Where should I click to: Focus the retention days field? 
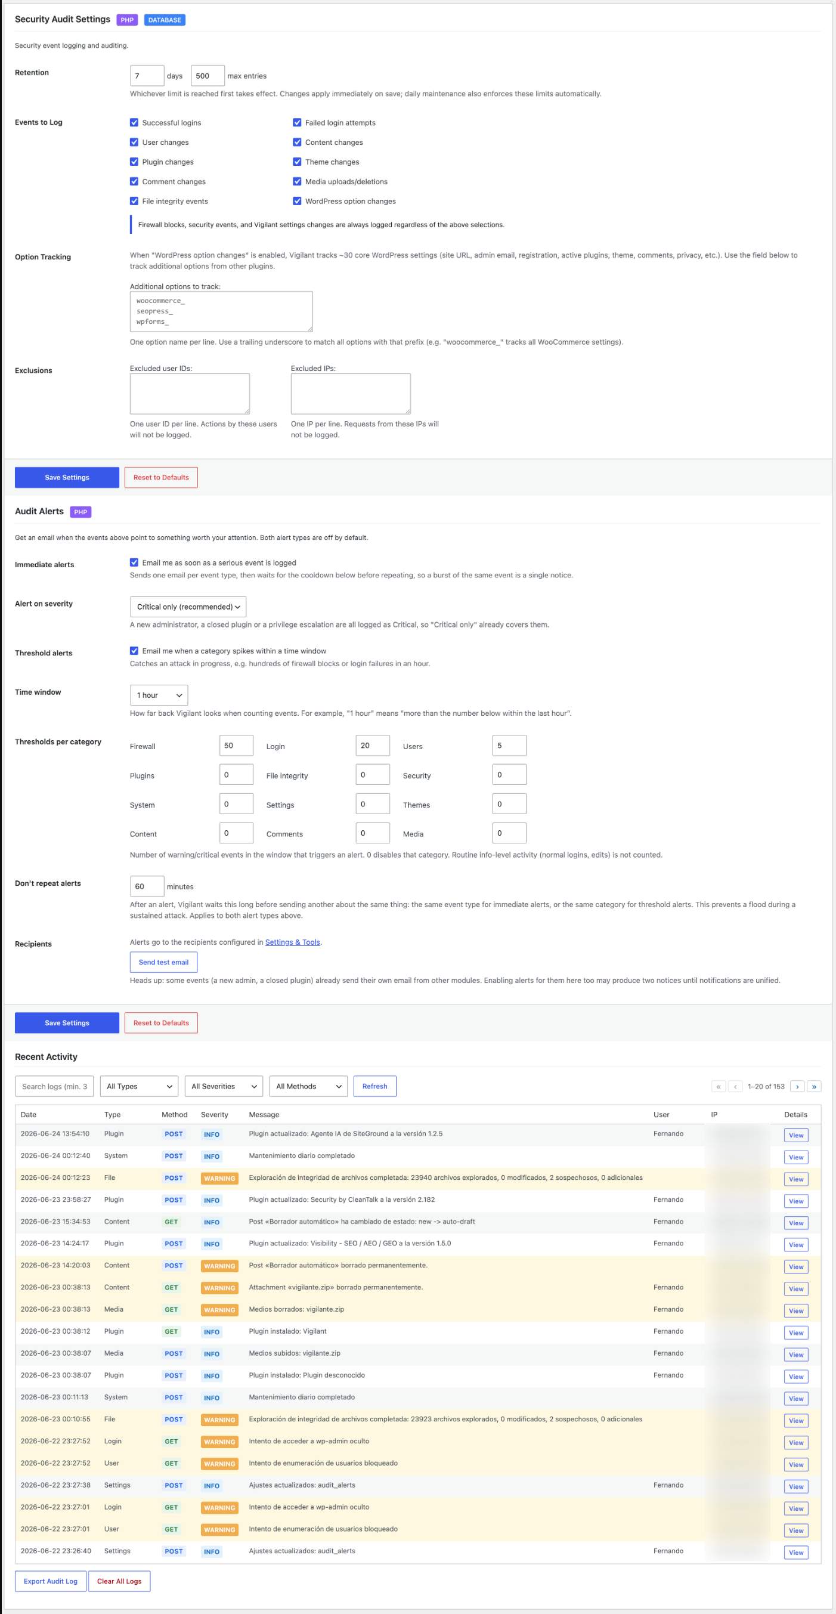147,76
